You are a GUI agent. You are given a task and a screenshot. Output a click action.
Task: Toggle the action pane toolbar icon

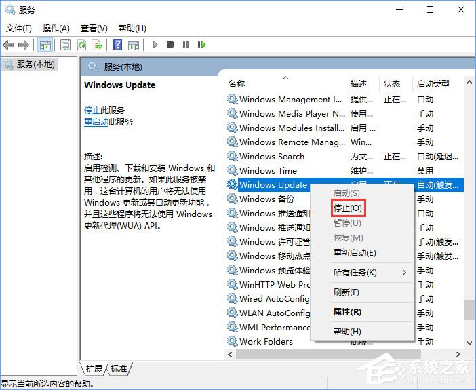[134, 45]
